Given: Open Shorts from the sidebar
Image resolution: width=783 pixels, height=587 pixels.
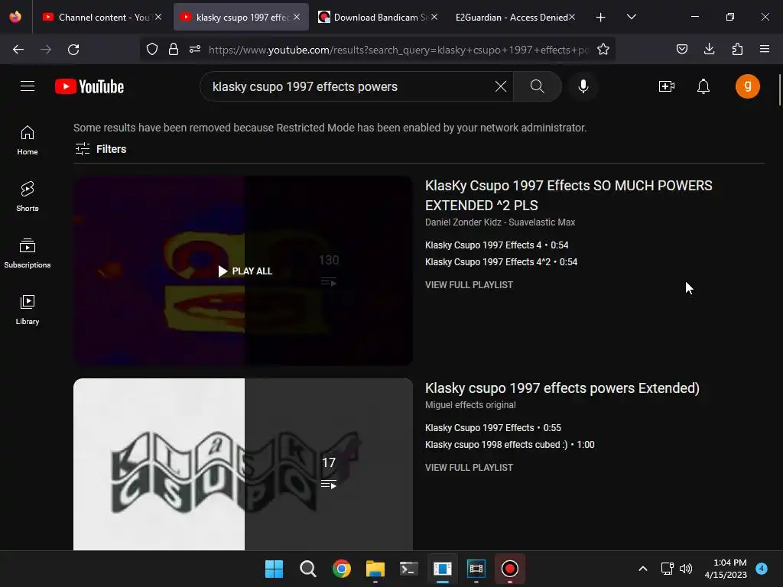Looking at the screenshot, I should click(28, 196).
